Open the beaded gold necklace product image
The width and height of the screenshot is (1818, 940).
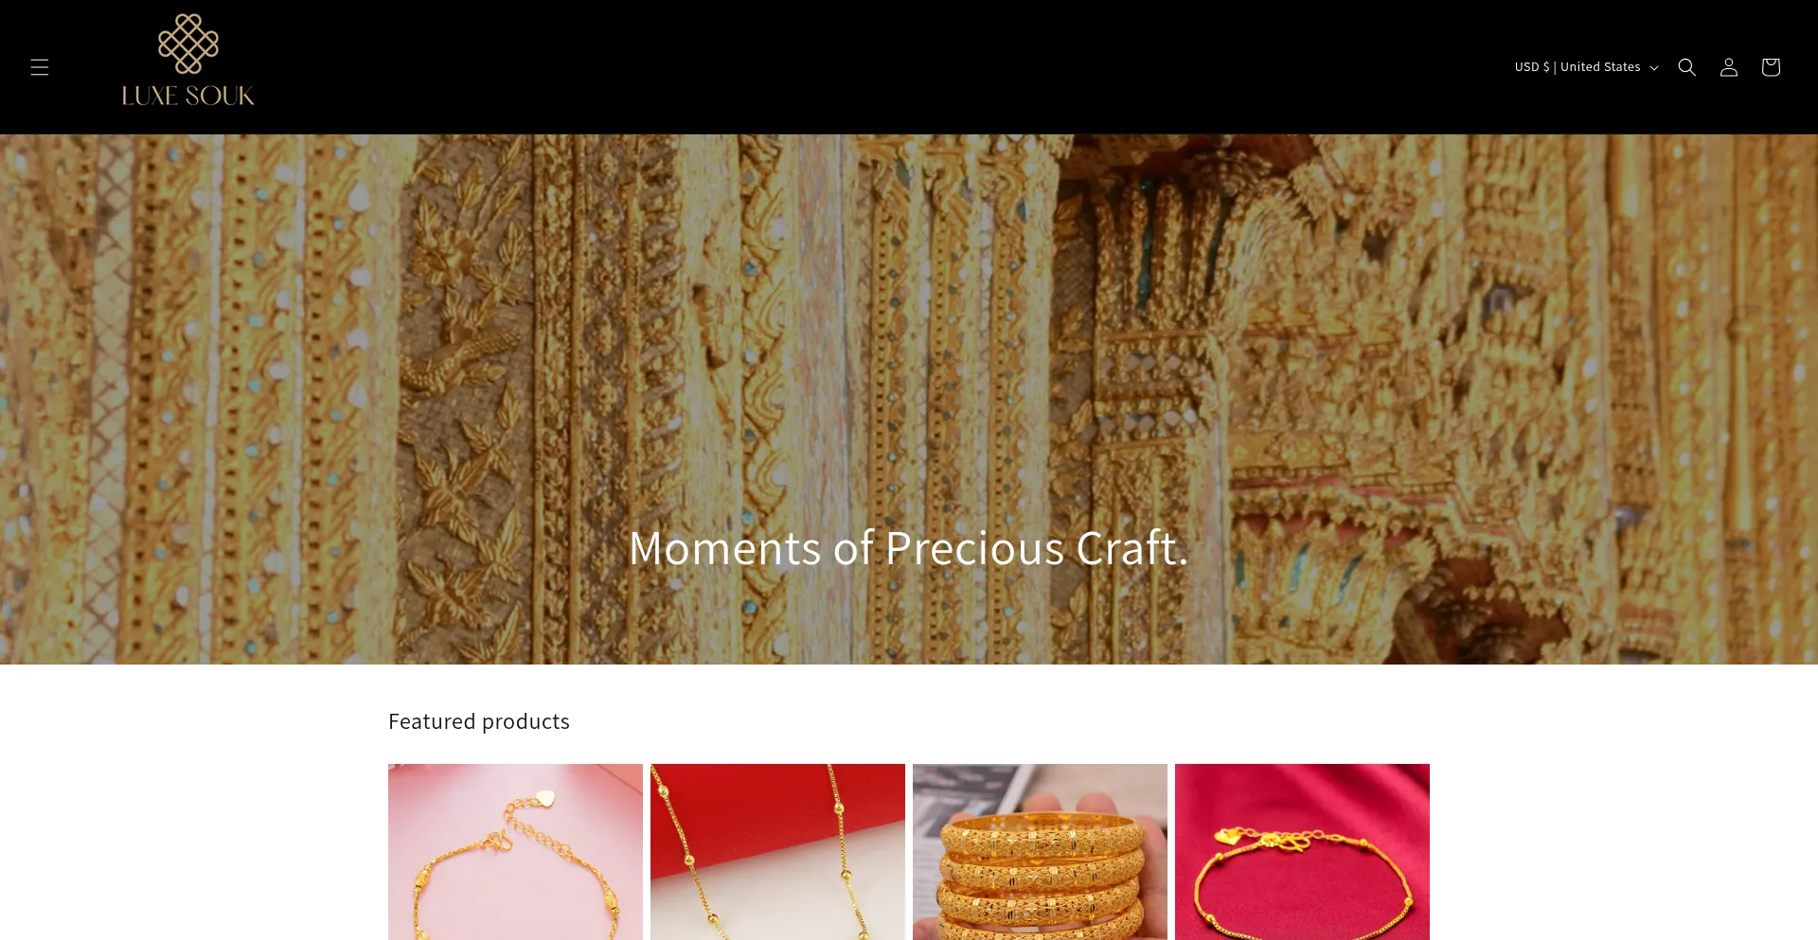(x=777, y=852)
